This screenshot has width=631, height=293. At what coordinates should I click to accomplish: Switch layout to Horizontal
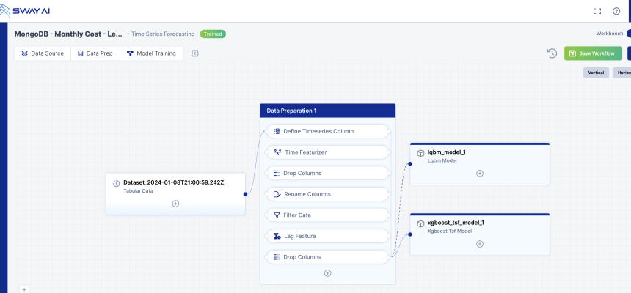click(621, 73)
